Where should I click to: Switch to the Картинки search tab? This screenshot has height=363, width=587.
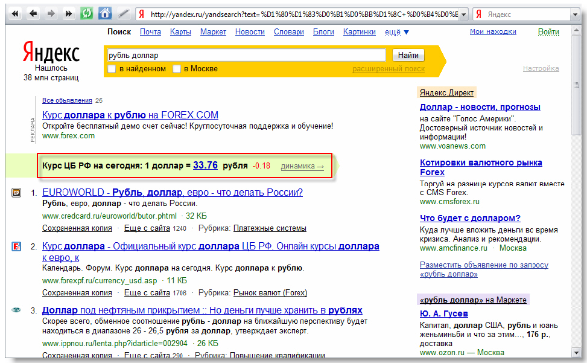point(359,32)
